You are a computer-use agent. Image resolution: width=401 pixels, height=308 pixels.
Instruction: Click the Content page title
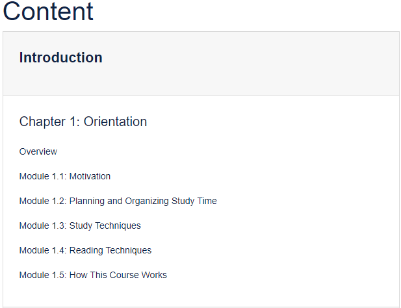tap(48, 11)
